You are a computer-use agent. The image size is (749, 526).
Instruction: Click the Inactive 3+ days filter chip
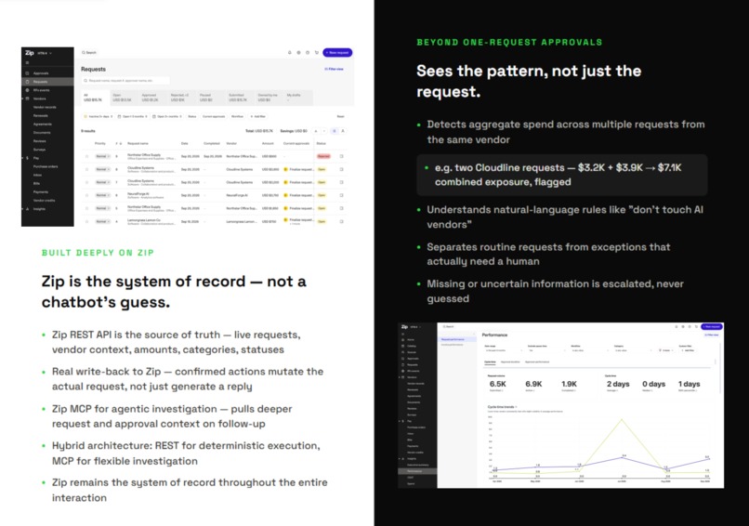(x=98, y=116)
